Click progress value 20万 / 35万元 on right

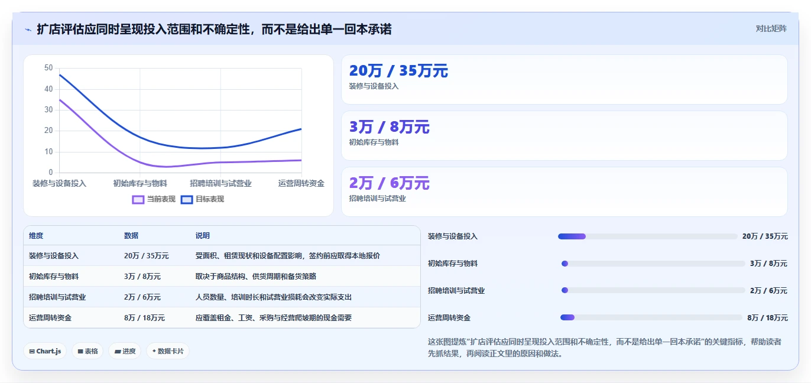[765, 236]
